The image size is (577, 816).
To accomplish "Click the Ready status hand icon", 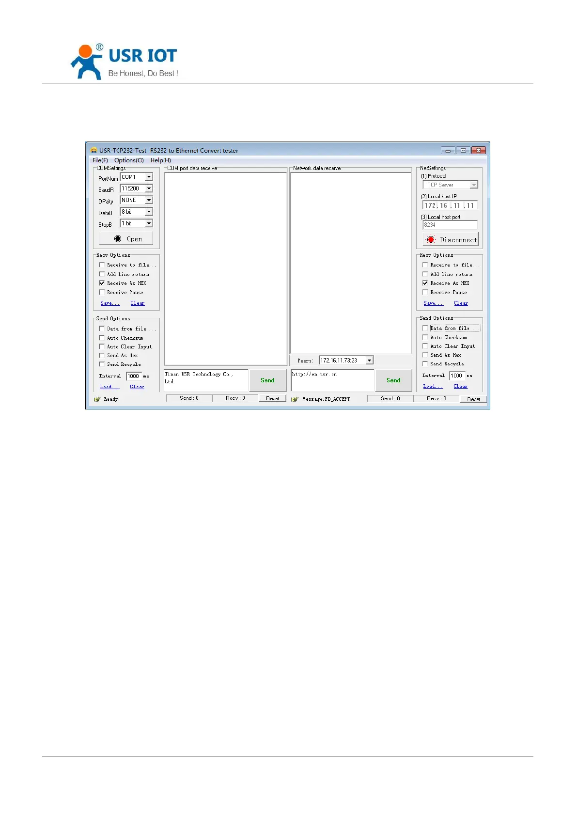I will tap(98, 399).
